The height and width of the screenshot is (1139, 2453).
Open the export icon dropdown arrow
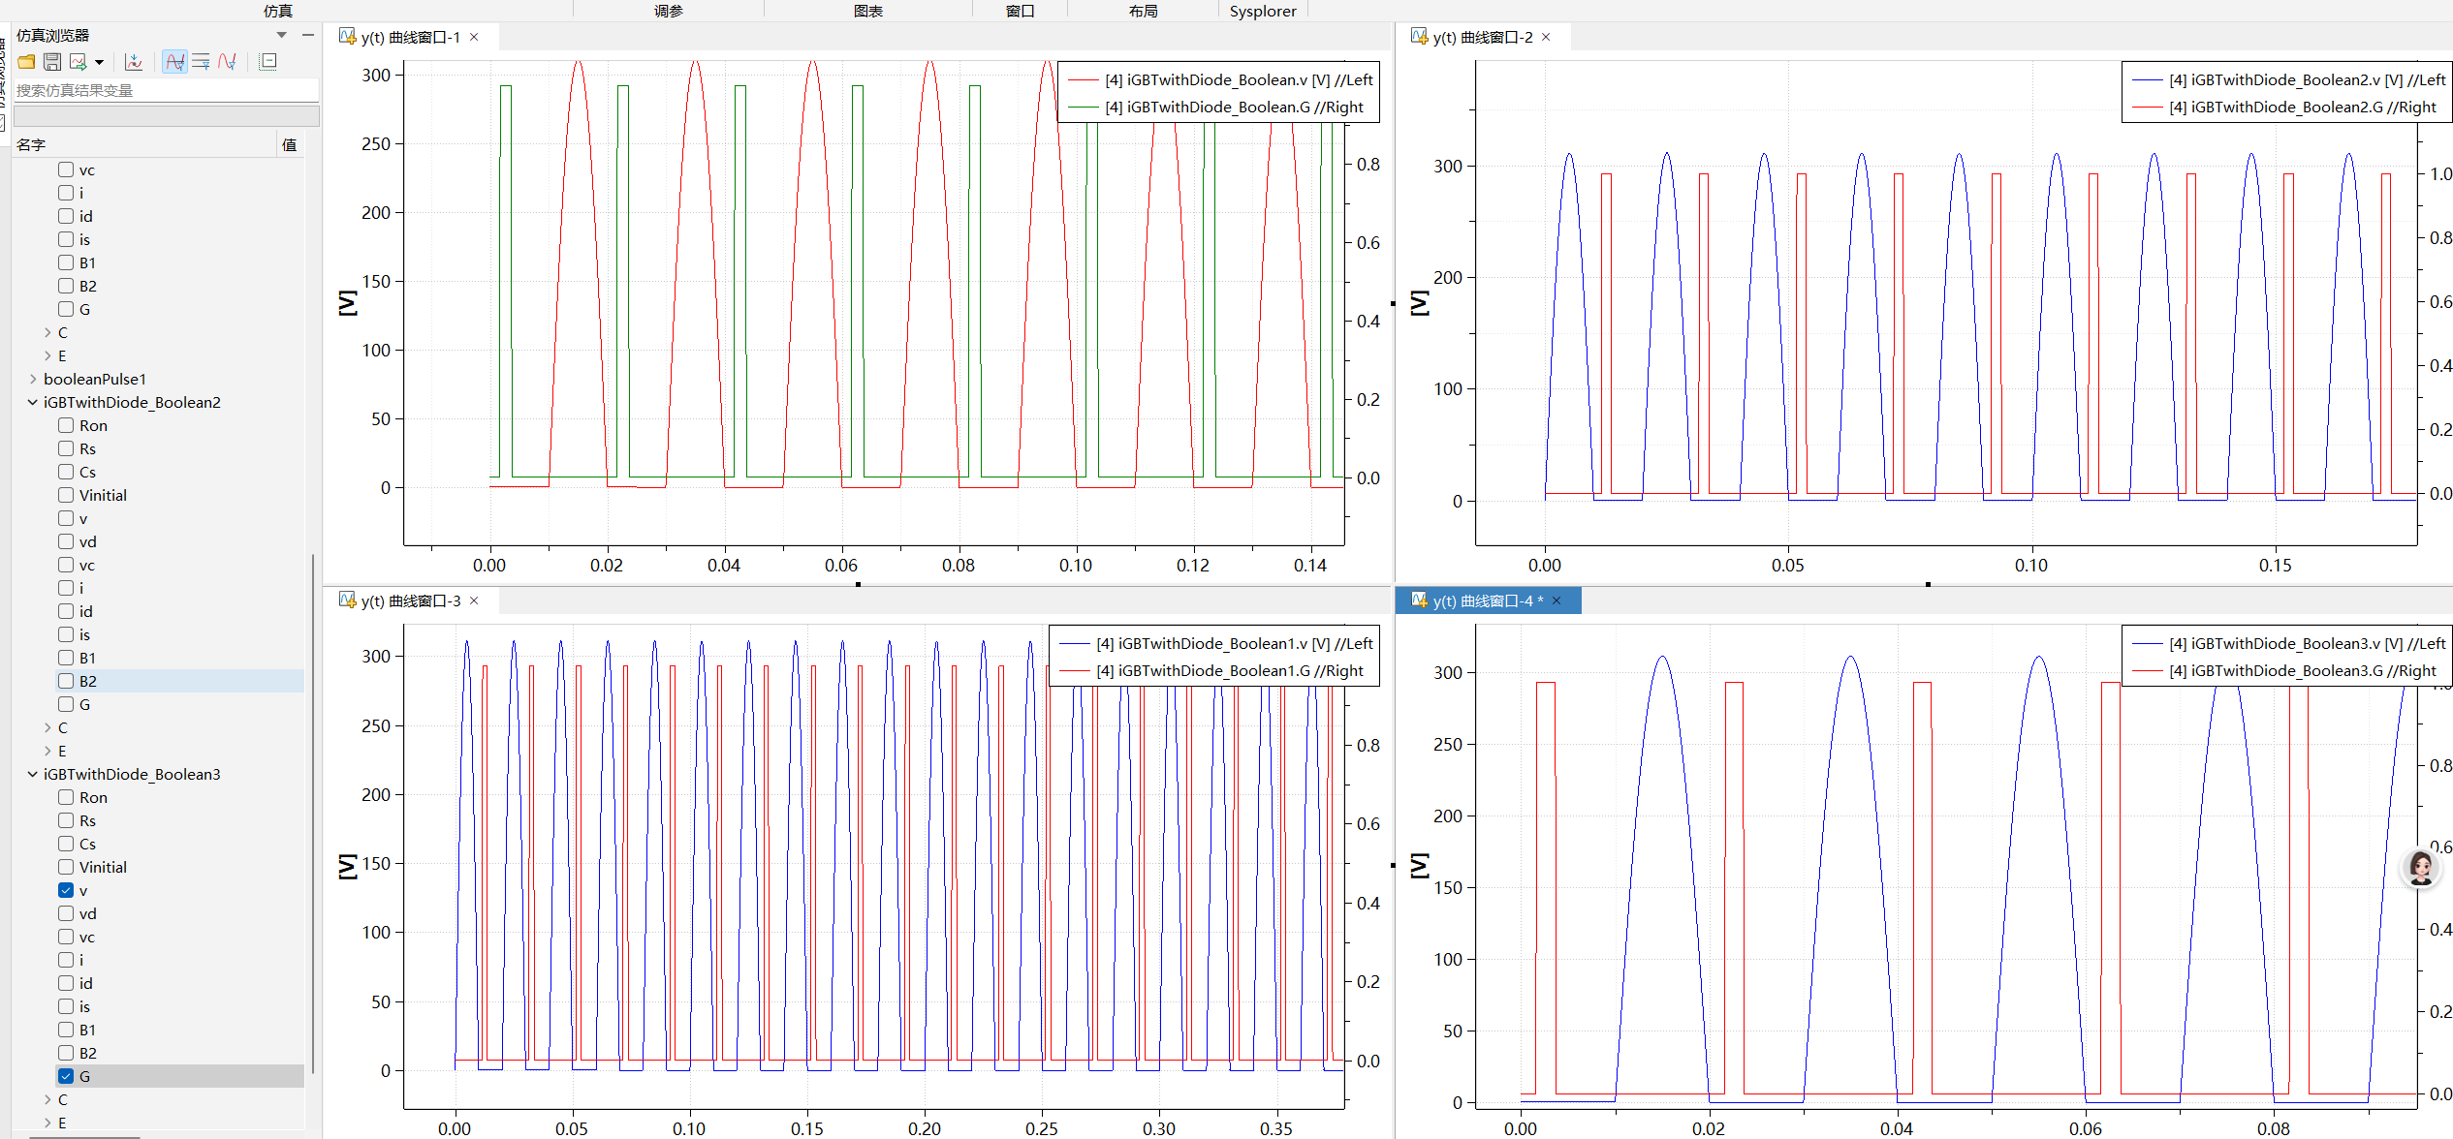[99, 63]
